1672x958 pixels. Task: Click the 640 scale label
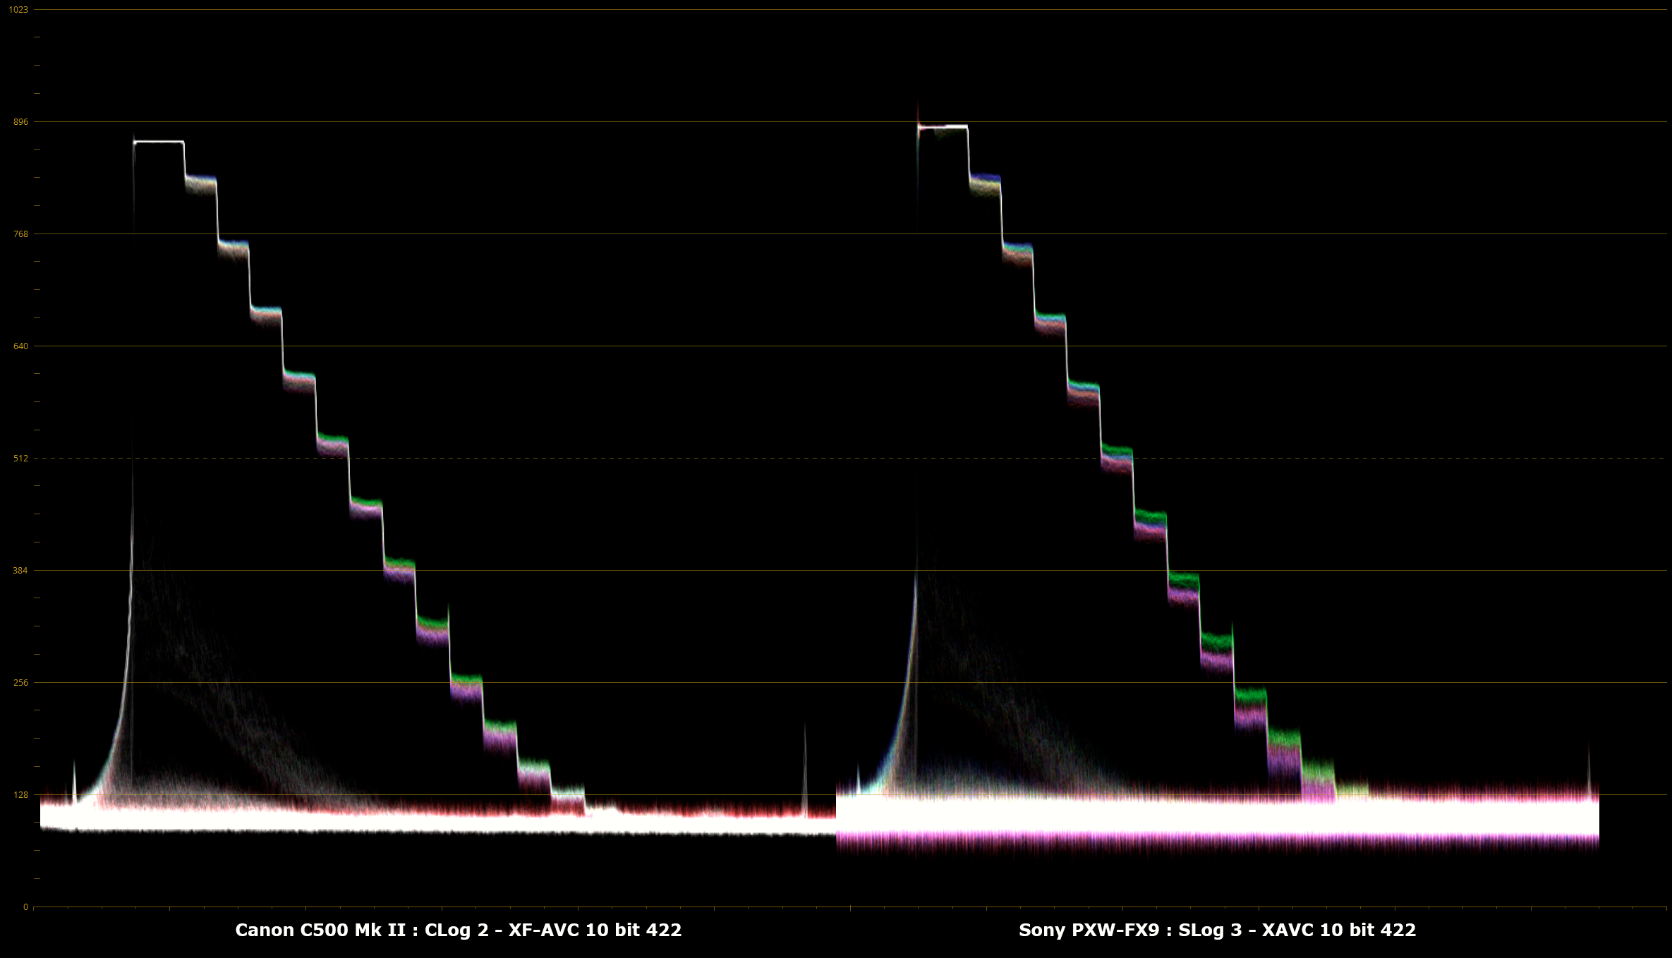click(x=20, y=346)
